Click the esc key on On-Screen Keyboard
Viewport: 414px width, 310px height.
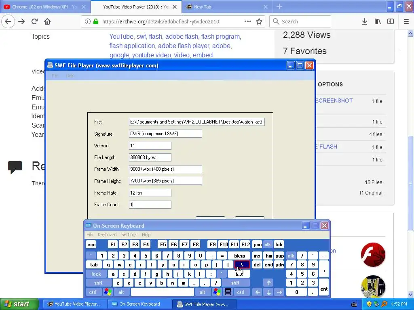91,244
